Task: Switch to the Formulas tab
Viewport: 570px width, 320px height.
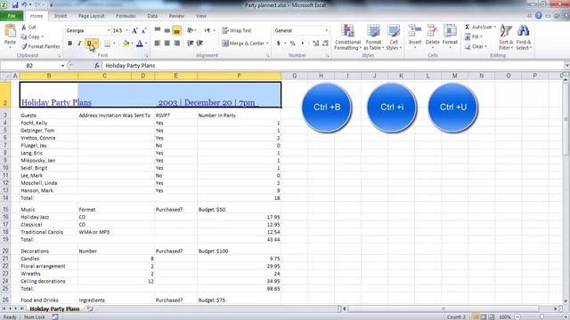Action: (126, 16)
